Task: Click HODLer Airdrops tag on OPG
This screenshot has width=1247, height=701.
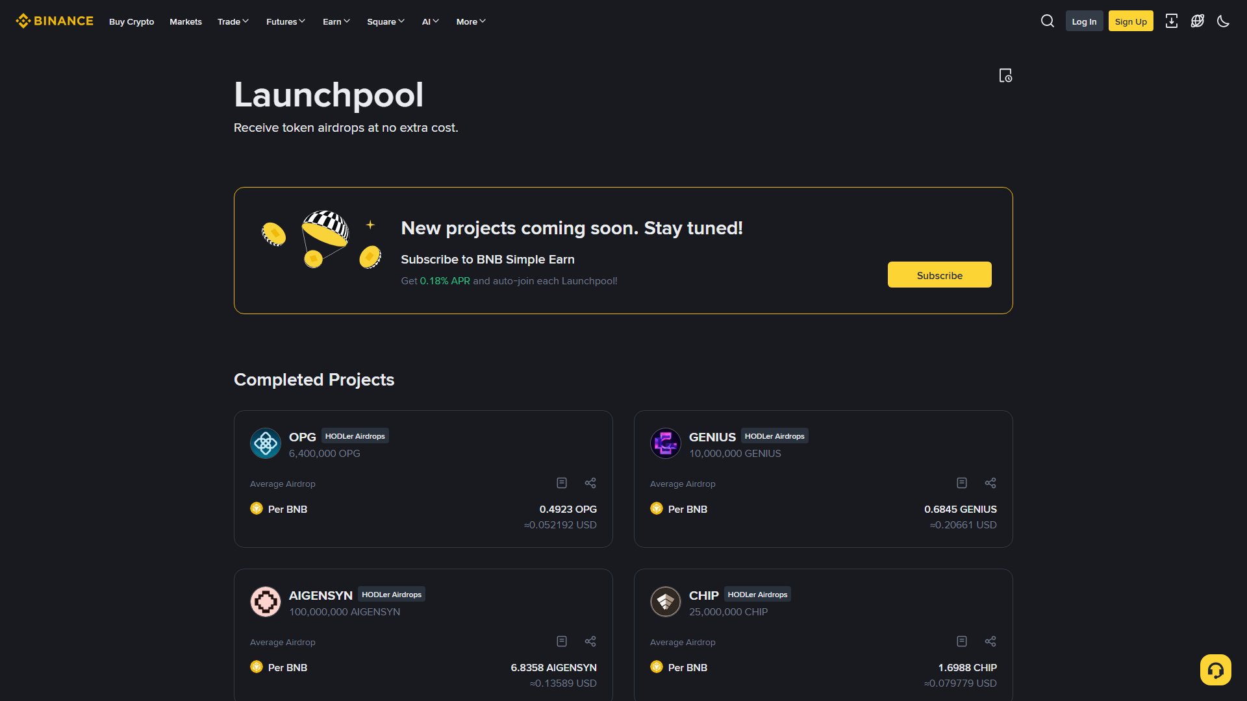Action: pyautogui.click(x=355, y=436)
